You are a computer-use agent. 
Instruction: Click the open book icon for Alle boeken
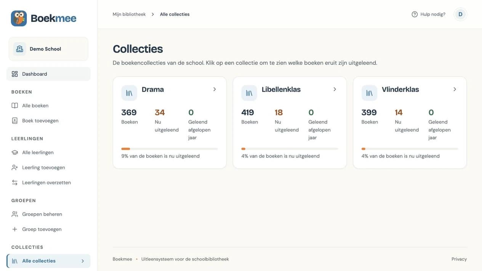point(14,105)
